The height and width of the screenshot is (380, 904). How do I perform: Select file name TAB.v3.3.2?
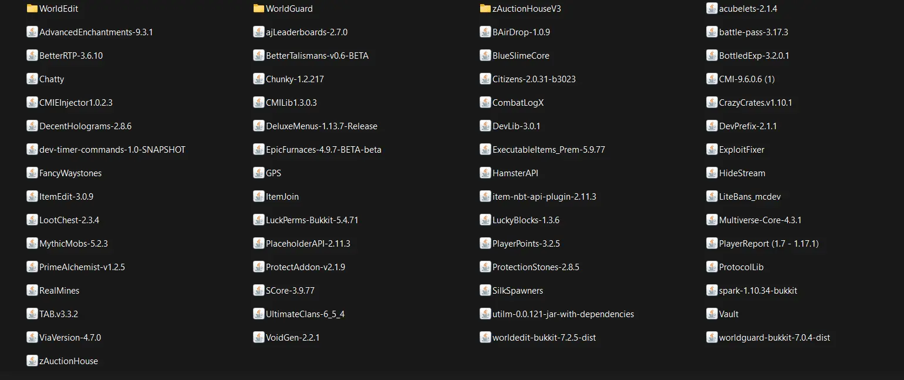59,314
